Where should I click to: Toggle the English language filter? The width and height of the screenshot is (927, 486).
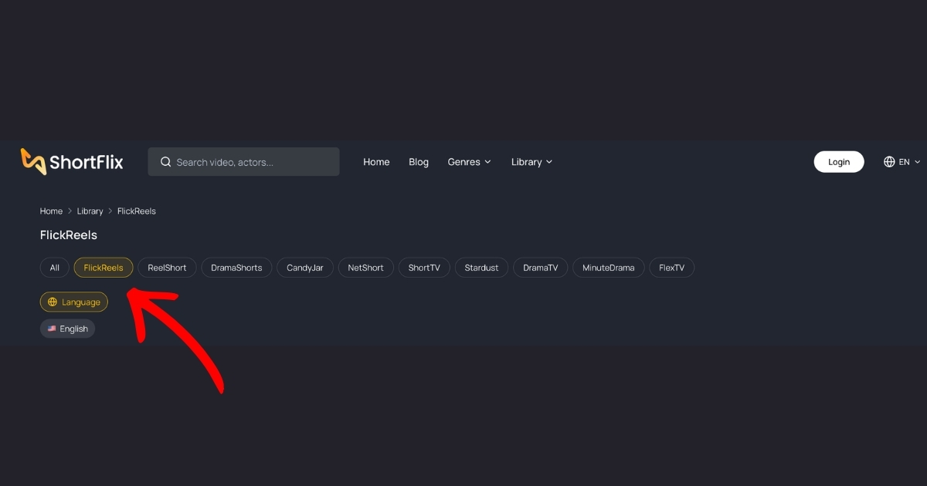coord(67,328)
